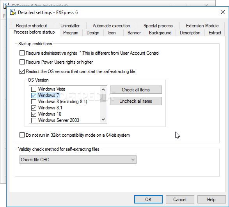Uncheck Windows 10 in OS list
This screenshot has height=207, width=229.
pos(34,114)
